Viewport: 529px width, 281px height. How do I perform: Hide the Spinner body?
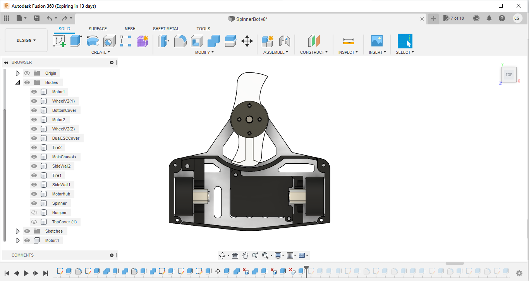(x=34, y=203)
